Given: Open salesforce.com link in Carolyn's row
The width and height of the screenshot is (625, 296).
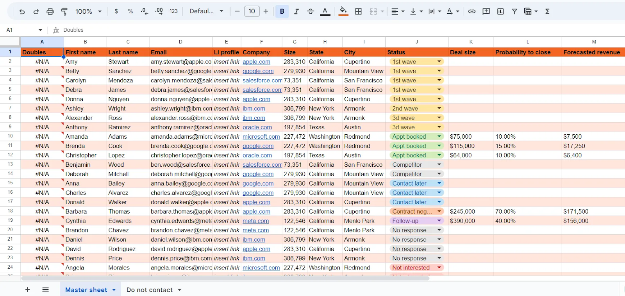Looking at the screenshot, I should [x=262, y=80].
